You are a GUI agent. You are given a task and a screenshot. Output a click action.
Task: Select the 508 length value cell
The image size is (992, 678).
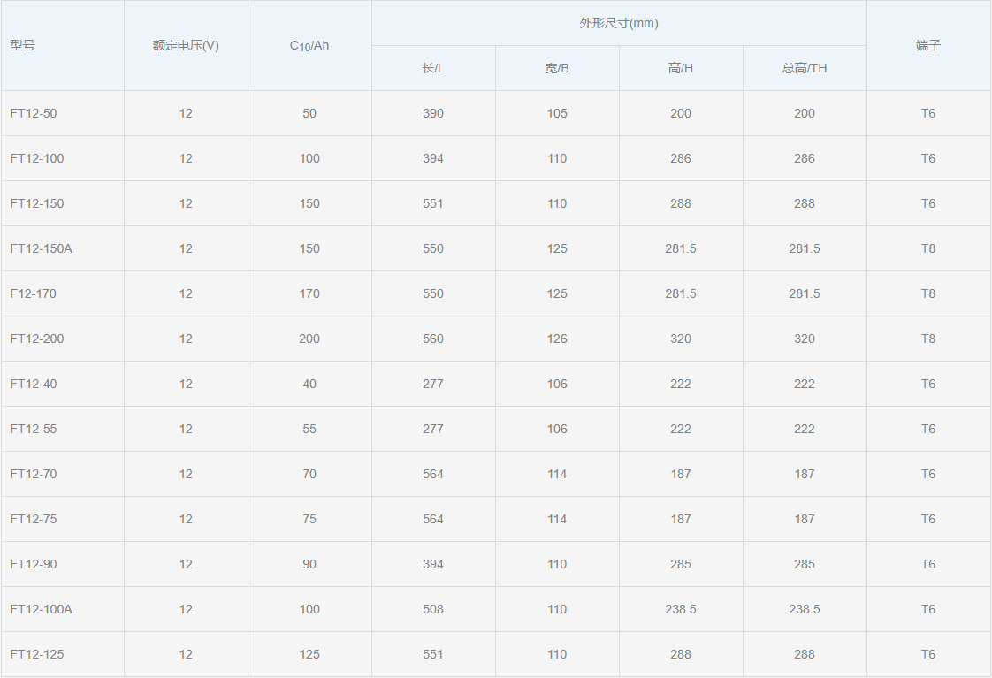(x=433, y=609)
